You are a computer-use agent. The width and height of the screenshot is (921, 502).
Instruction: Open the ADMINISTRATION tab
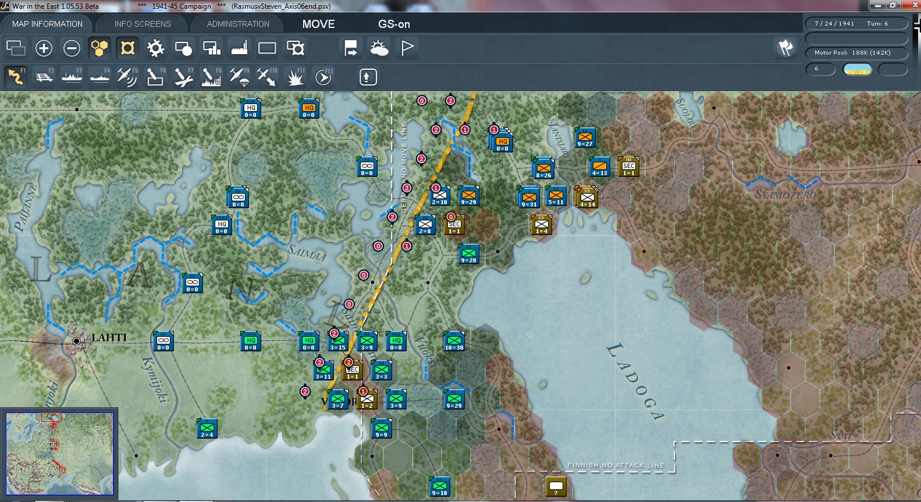(x=238, y=24)
